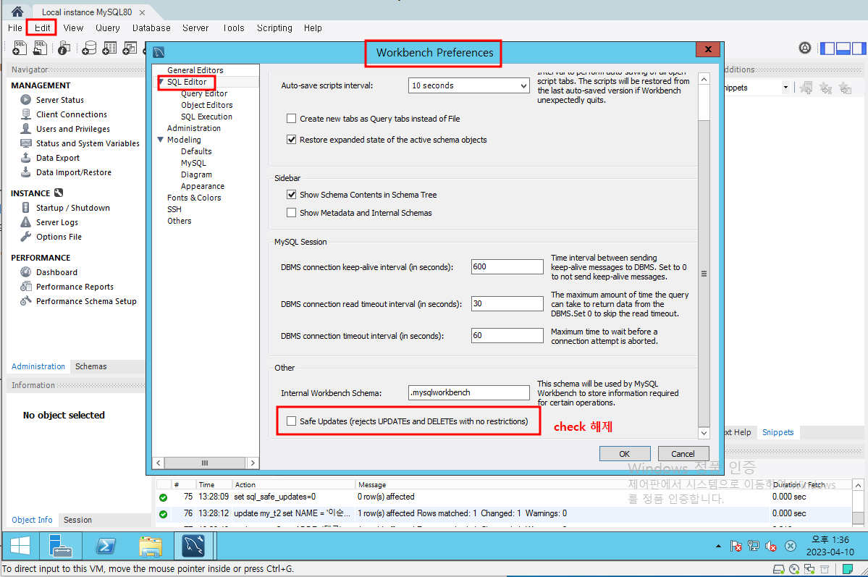
Task: Switch to the Schemas tab
Action: pos(90,366)
